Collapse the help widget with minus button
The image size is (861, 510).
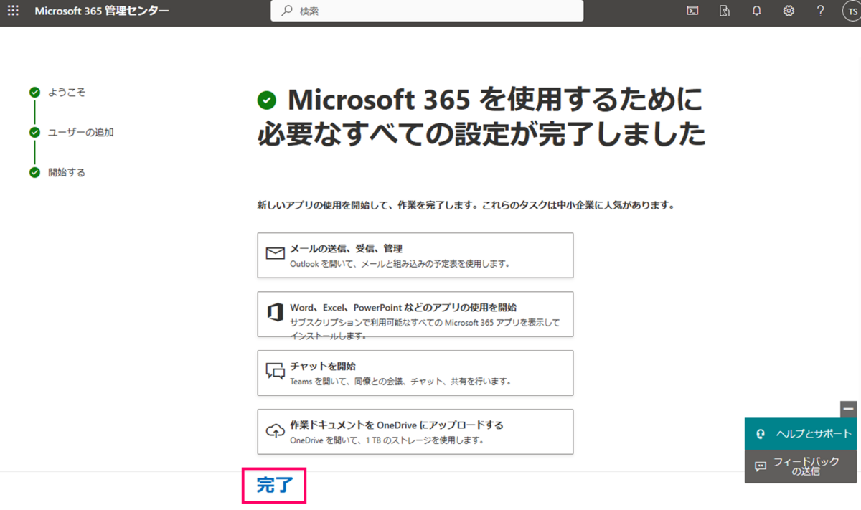[x=849, y=409]
